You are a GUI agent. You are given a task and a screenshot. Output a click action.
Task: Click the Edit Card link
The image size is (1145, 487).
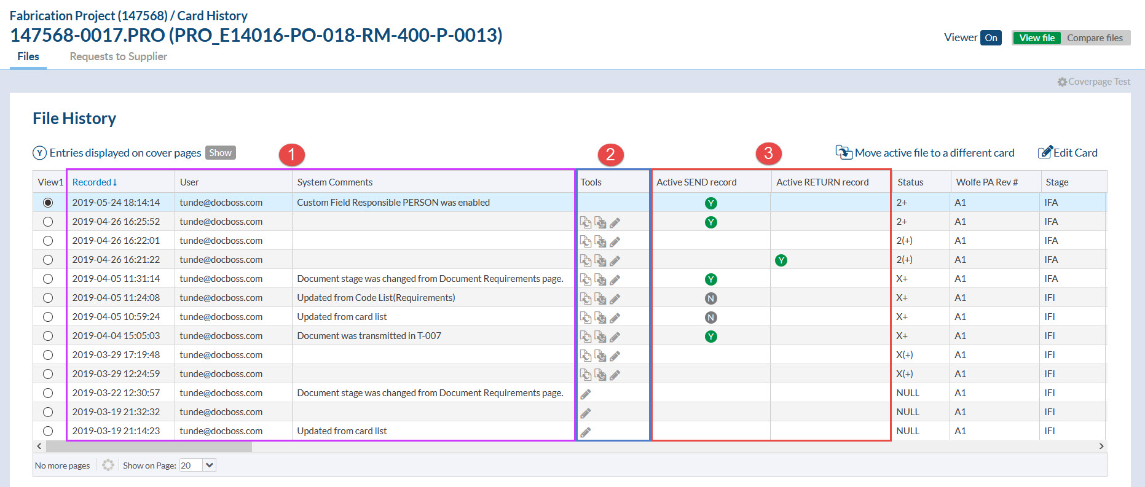pyautogui.click(x=1068, y=152)
